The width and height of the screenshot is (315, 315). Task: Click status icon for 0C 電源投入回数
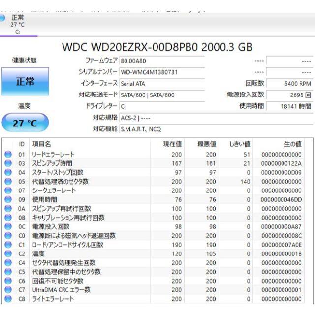pyautogui.click(x=8, y=226)
